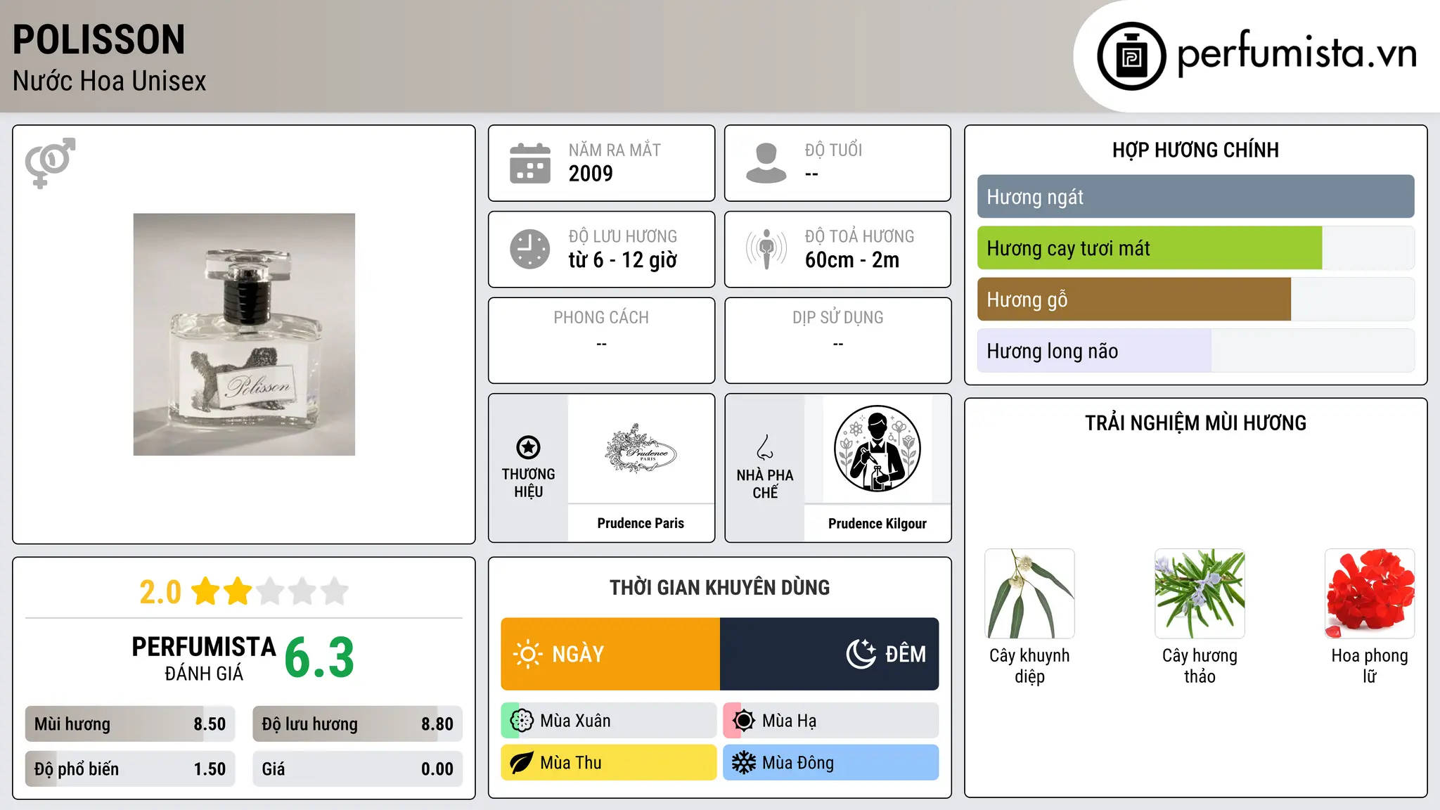
Task: Click the longevity value từ 6 - 12 giờ
Action: (x=623, y=260)
